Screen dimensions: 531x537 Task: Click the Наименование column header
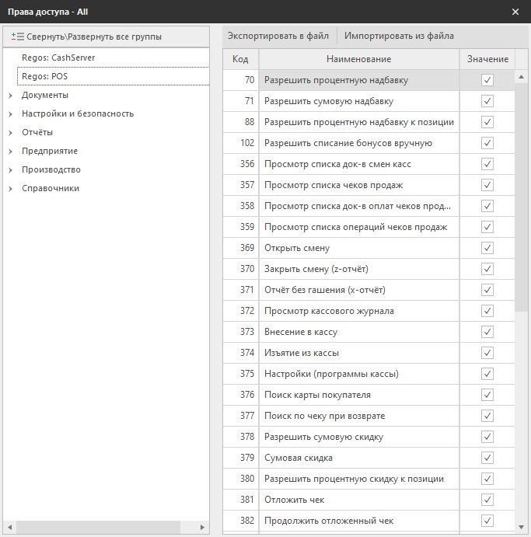coord(358,59)
